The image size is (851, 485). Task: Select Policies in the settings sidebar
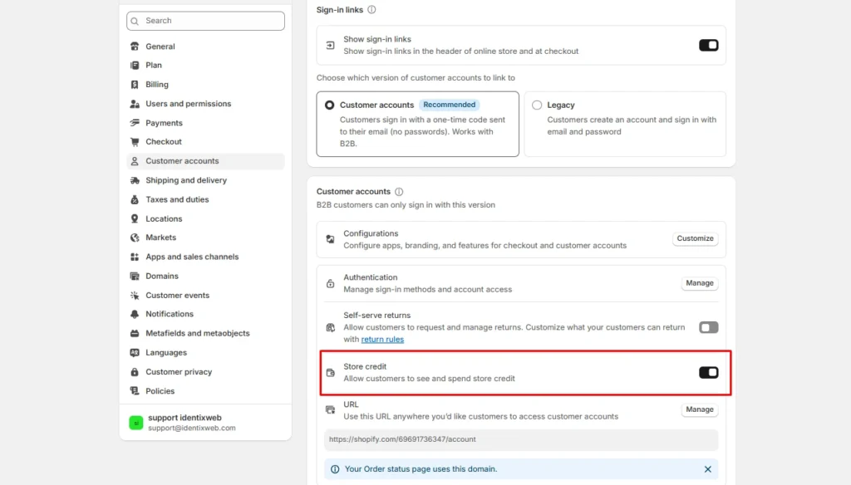(135, 390)
